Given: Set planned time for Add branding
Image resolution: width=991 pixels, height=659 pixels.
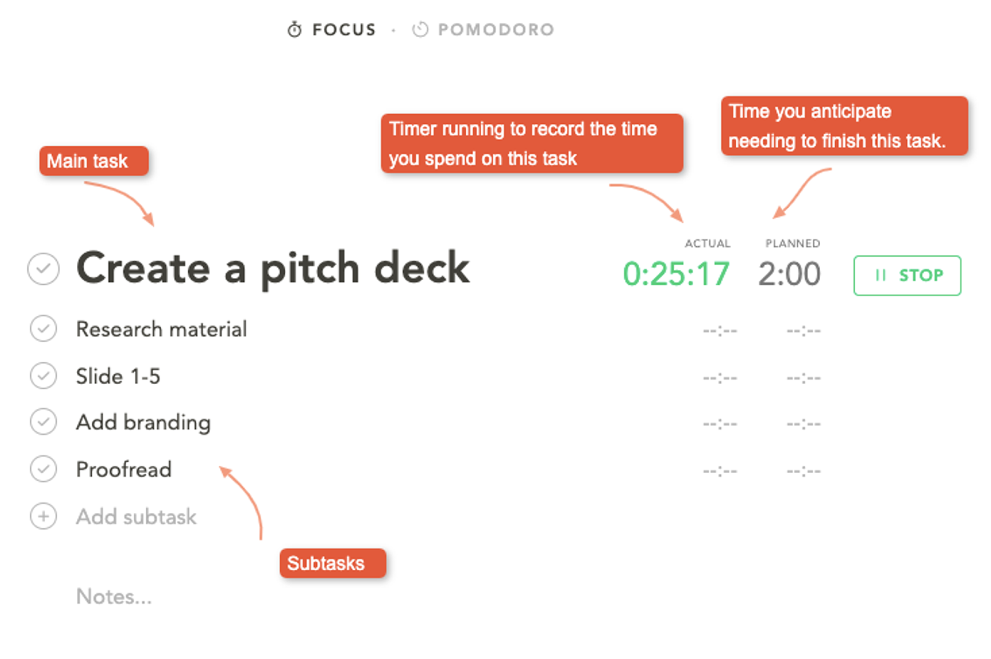Looking at the screenshot, I should [803, 424].
